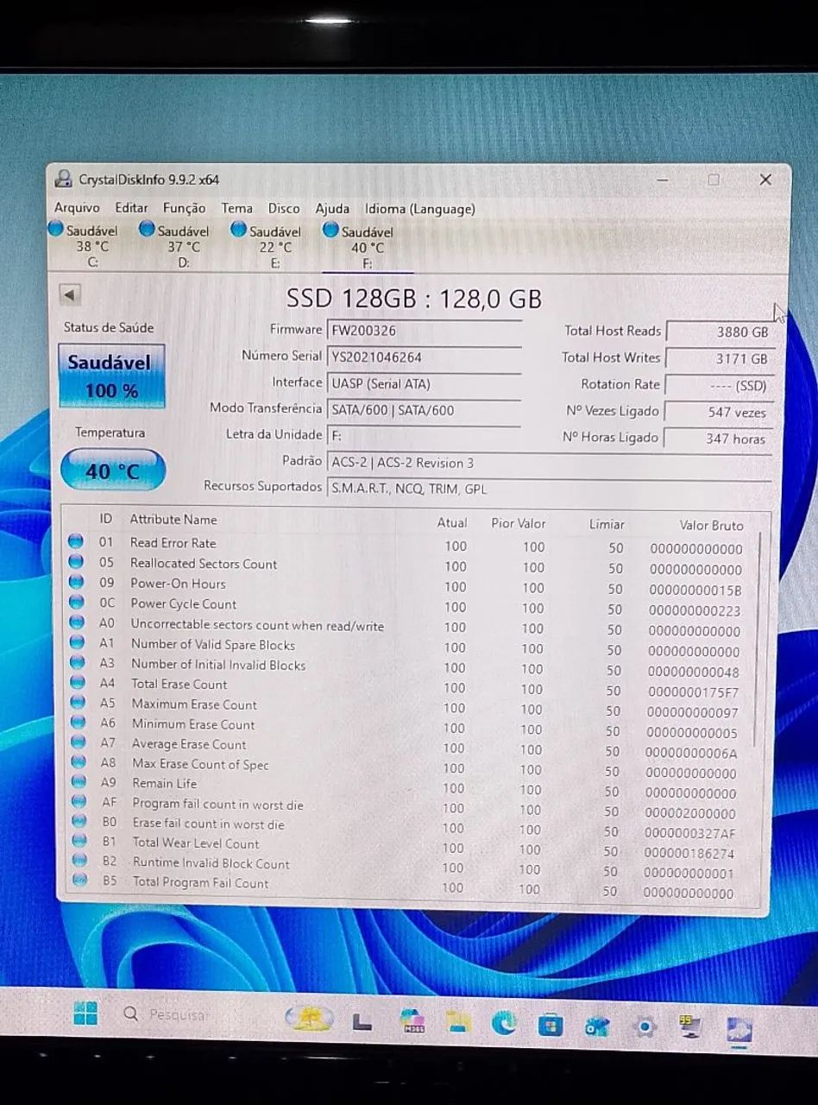Viewport: 818px width, 1105px height.
Task: Select disk E: health indicator at 22 °C
Action: 267,246
